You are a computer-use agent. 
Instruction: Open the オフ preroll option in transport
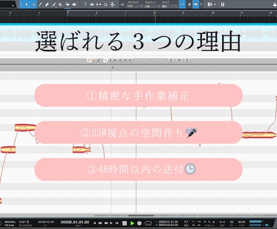click(x=186, y=222)
